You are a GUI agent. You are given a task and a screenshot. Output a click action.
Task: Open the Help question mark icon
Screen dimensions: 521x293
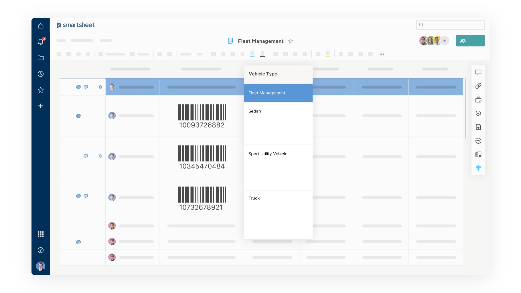click(x=41, y=250)
